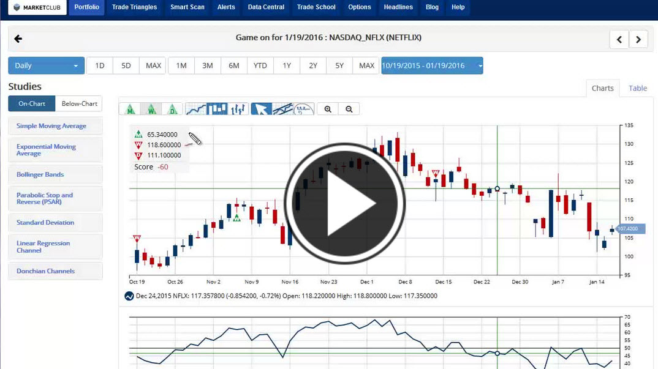Select the 6M time range button
The width and height of the screenshot is (658, 369).
(234, 65)
